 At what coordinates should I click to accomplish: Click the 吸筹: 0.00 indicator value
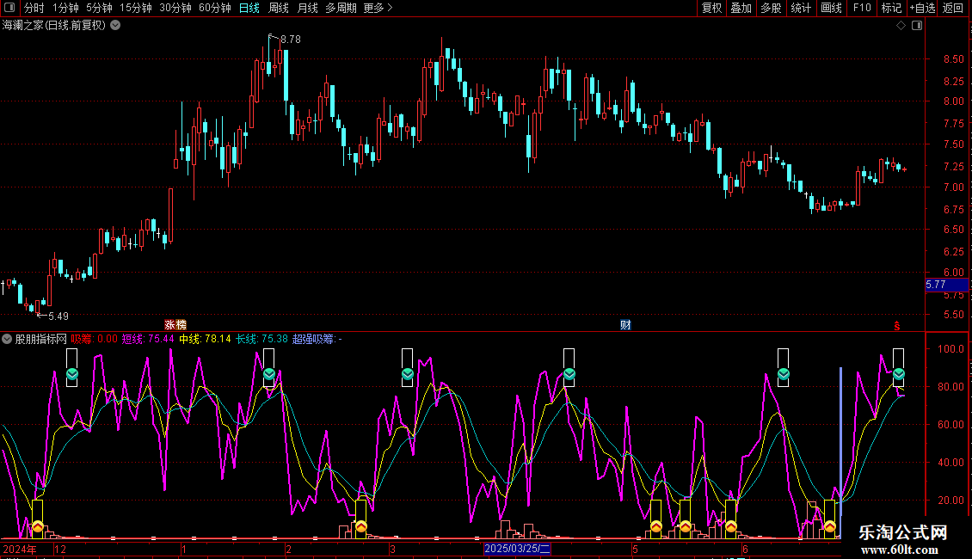(x=94, y=339)
